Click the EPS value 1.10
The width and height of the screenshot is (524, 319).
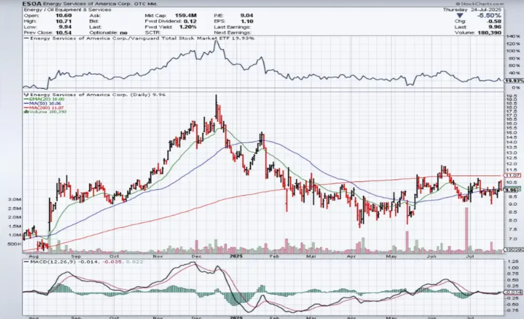click(x=247, y=21)
